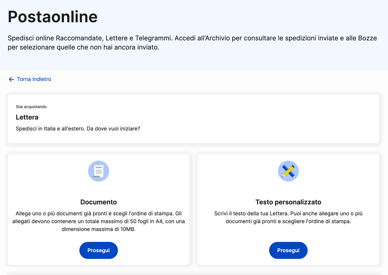388x275 pixels.
Task: Click the Documento paper sheet icon
Action: tap(99, 171)
